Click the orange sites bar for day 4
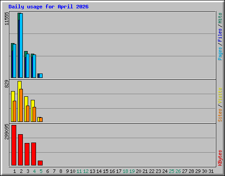The height and width of the screenshot is (176, 225). pyautogui.click(x=34, y=114)
